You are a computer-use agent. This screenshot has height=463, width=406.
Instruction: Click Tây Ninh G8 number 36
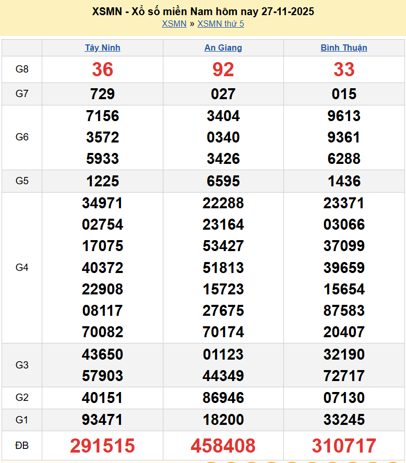(102, 69)
